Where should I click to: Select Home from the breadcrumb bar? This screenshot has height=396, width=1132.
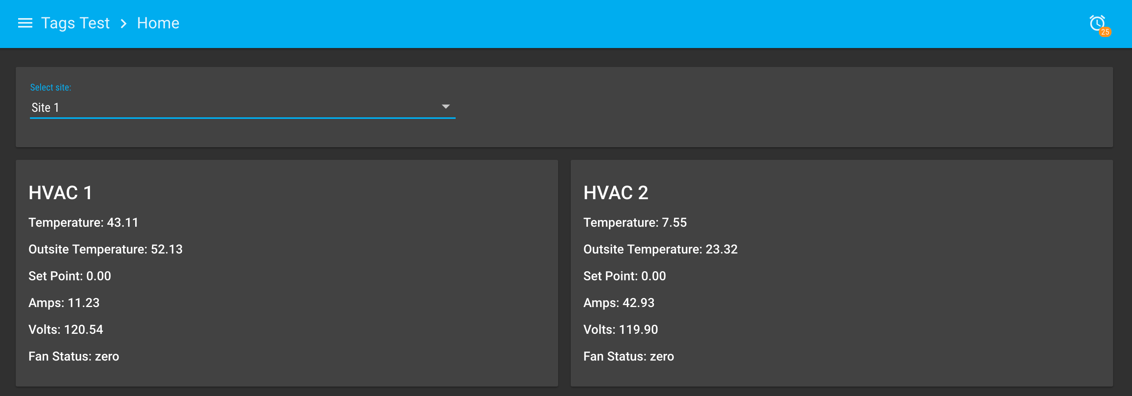coord(158,23)
